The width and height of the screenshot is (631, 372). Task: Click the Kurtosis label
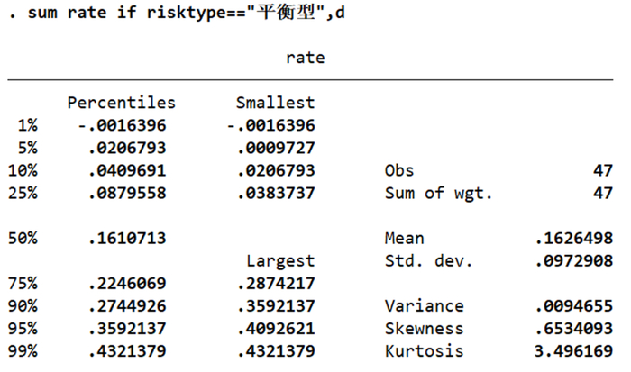424,351
